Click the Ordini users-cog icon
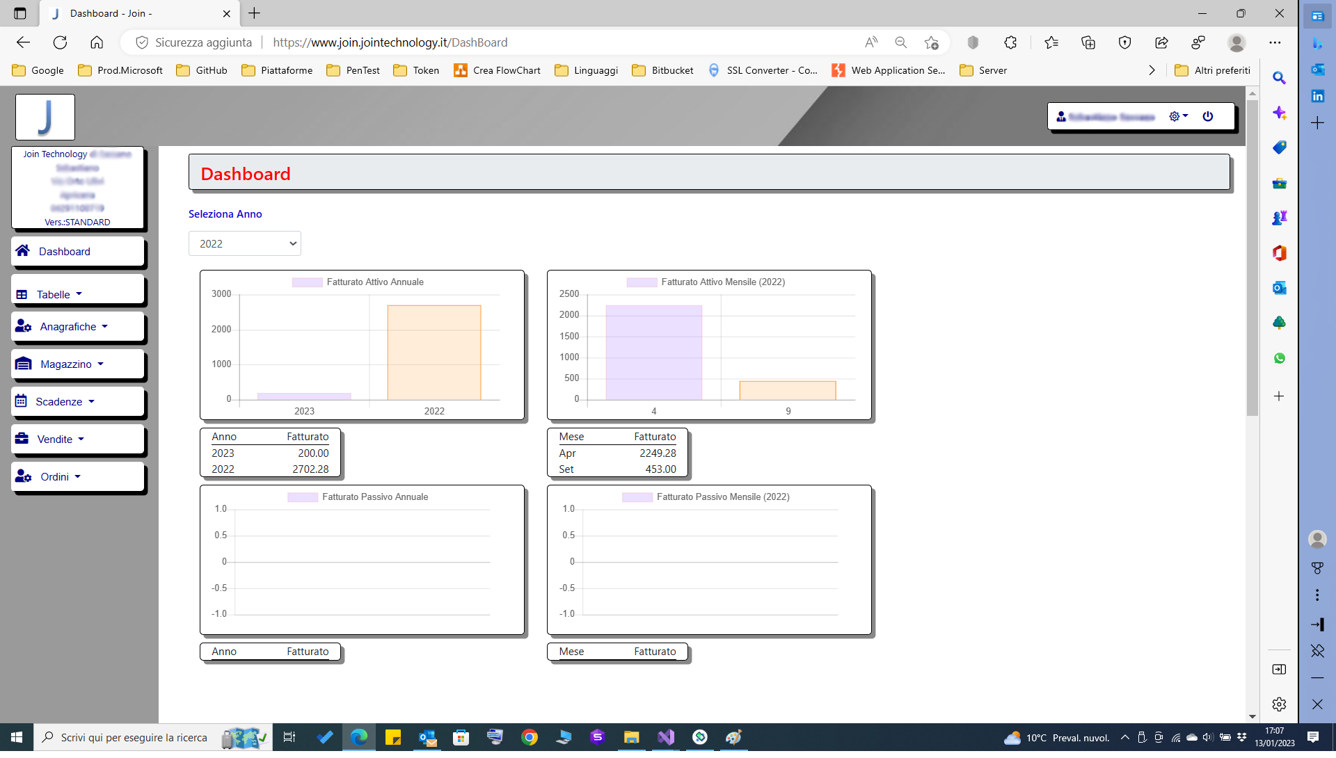This screenshot has width=1336, height=758. point(23,476)
